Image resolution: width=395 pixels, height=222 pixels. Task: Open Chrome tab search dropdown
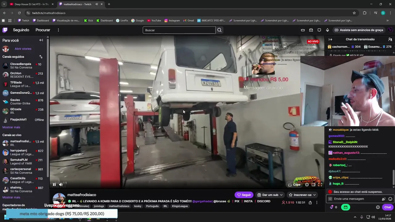click(x=4, y=4)
